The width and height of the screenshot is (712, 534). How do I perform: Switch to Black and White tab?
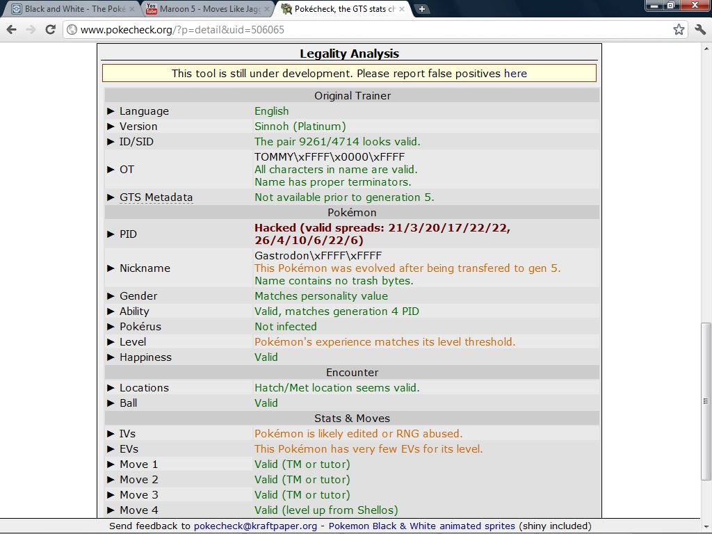(70, 9)
